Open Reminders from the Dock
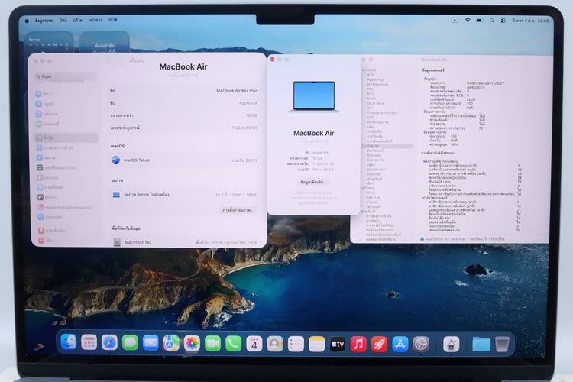This screenshot has width=573, height=382. click(x=296, y=344)
